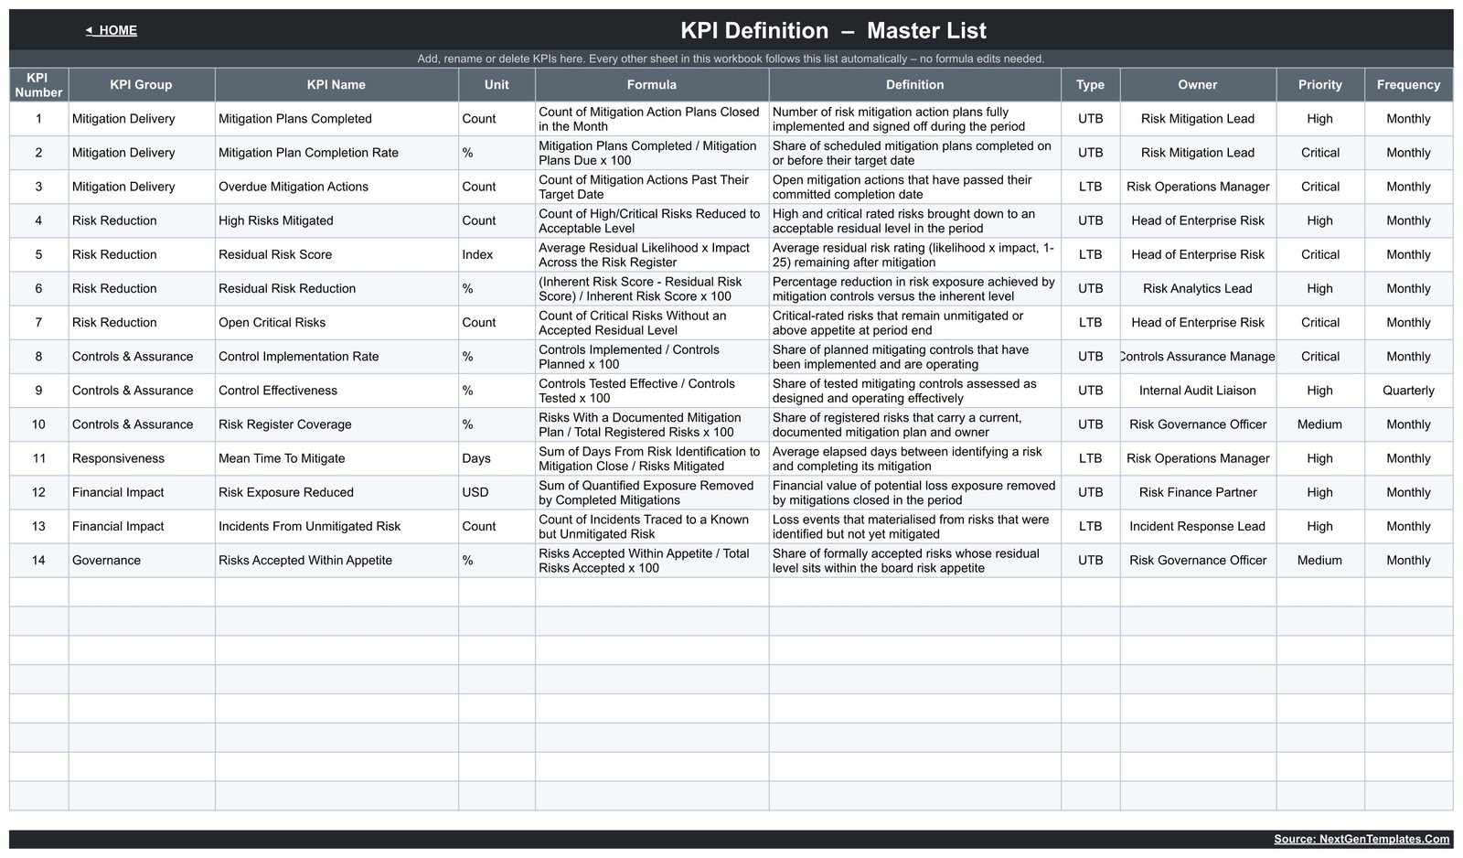Viewport: 1463px width, 858px height.
Task: Click the 'Mitigation Plan Completion Rate' cell
Action: (x=336, y=153)
